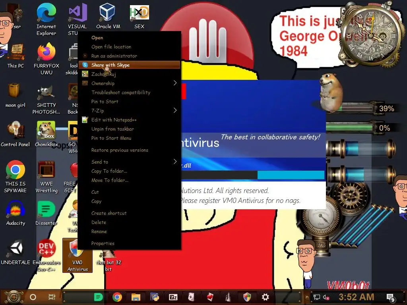
Task: Open the Oracle VM desktop icon
Action: tap(108, 16)
